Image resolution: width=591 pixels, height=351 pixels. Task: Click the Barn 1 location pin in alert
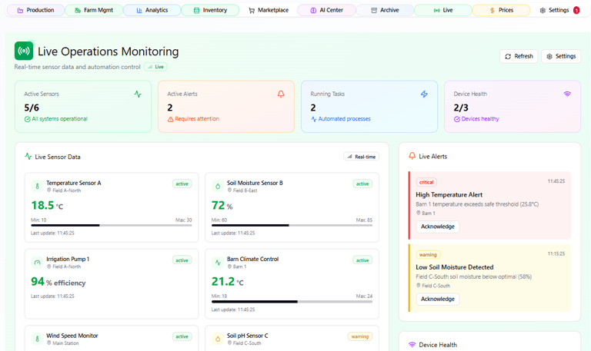[418, 213]
